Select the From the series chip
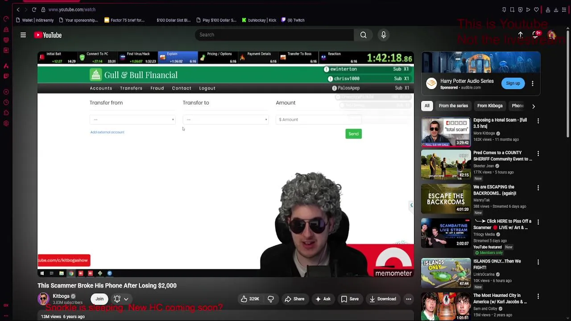This screenshot has height=321, width=571. point(453,106)
